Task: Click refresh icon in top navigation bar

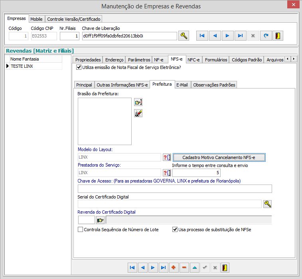Action: (x=265, y=36)
